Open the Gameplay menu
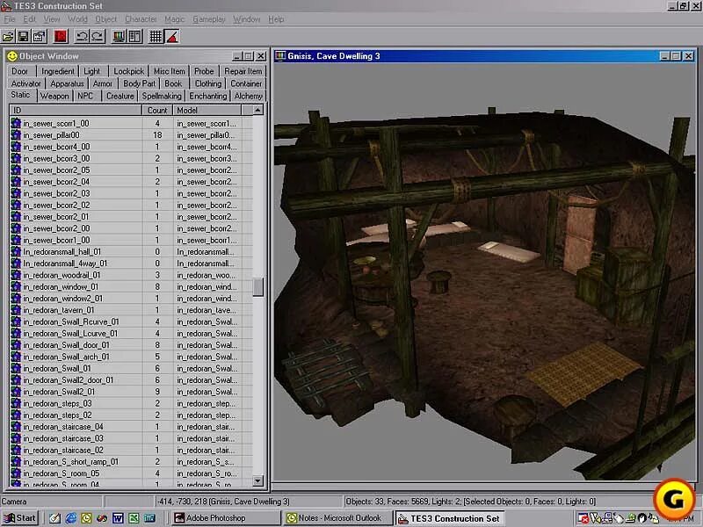 coord(209,19)
